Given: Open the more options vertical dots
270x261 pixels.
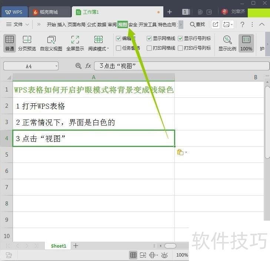Looking at the screenshot, I should [252, 24].
